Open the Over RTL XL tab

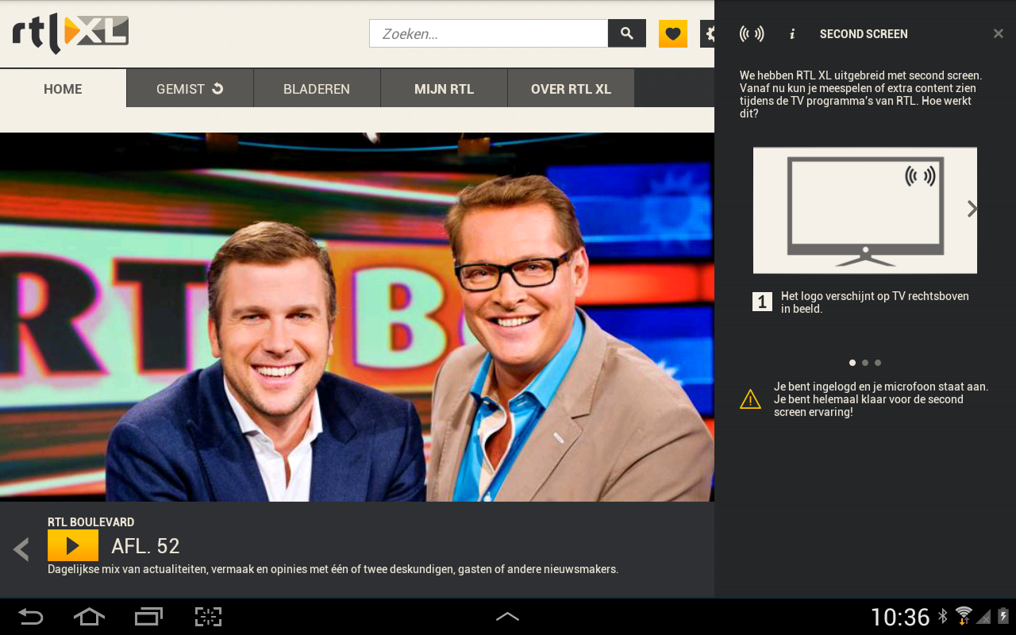pos(571,89)
